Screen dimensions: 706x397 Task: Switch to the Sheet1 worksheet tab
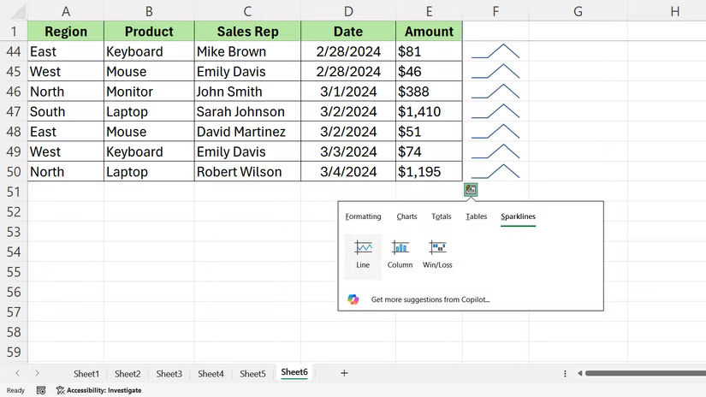[x=86, y=373]
